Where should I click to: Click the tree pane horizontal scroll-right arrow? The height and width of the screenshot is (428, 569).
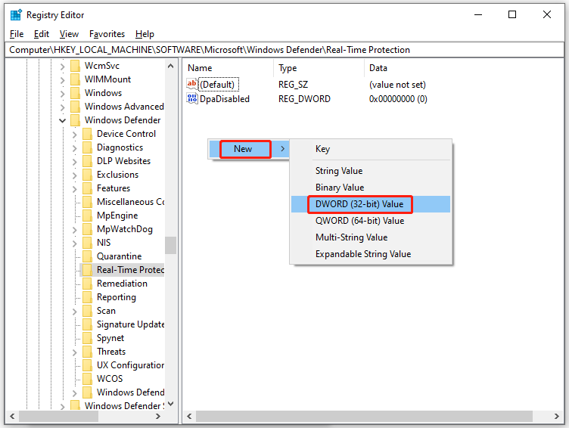click(x=158, y=417)
